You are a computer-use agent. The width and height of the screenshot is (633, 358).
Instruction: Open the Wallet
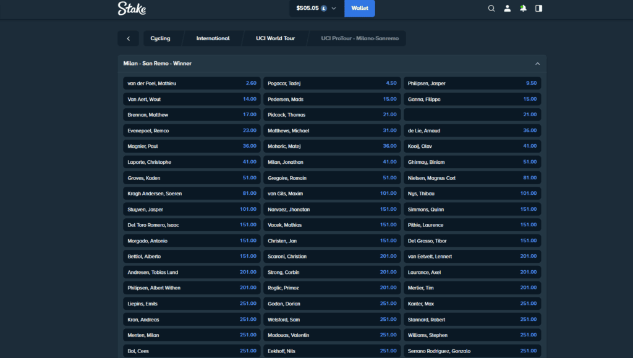pos(359,9)
